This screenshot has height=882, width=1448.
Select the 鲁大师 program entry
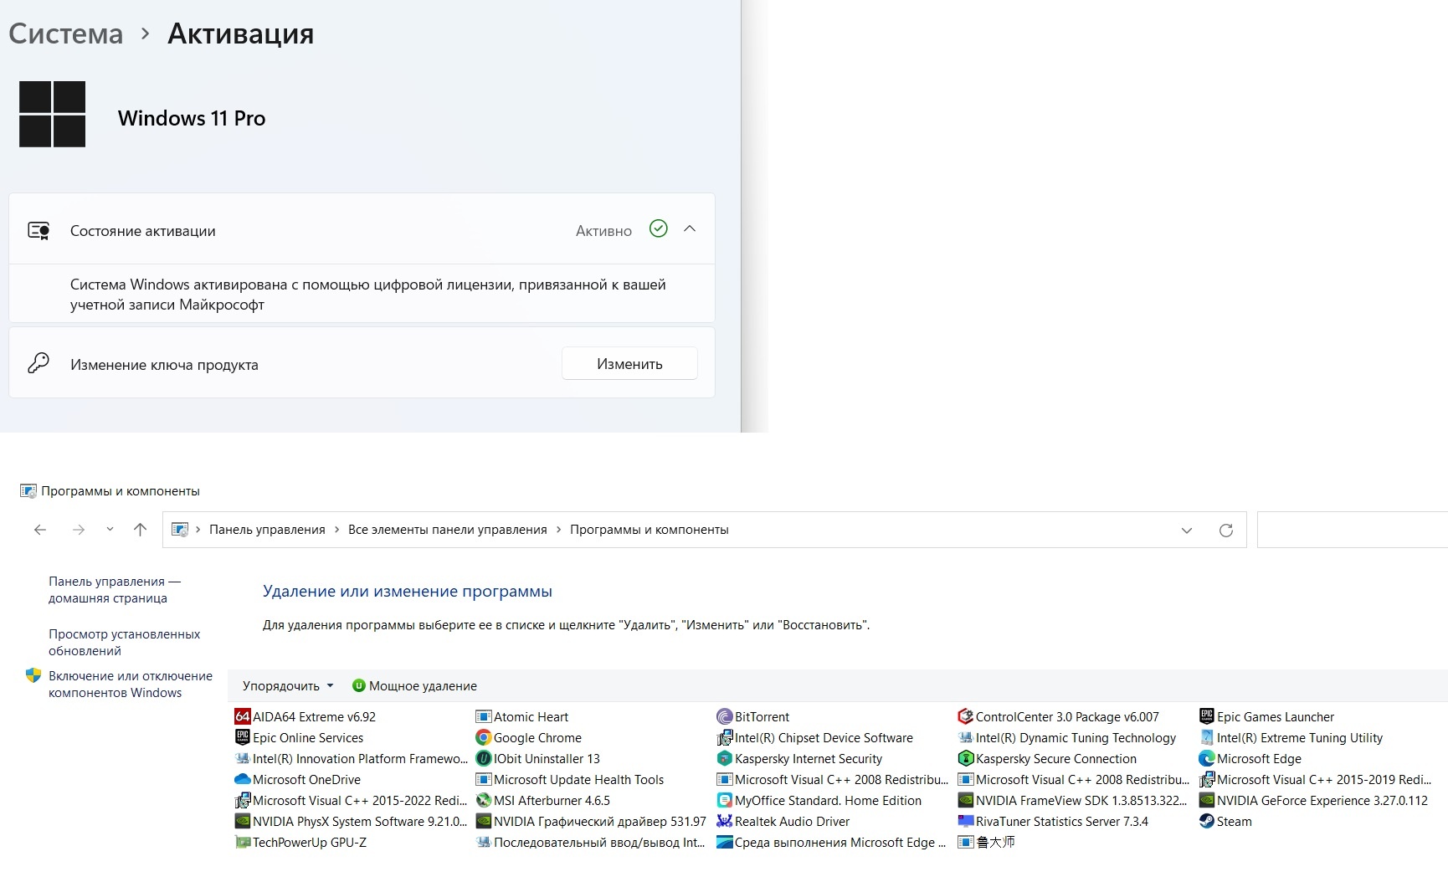987,842
